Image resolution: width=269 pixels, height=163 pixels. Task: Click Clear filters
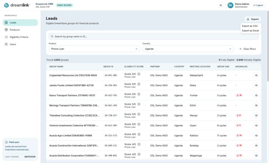(x=247, y=49)
